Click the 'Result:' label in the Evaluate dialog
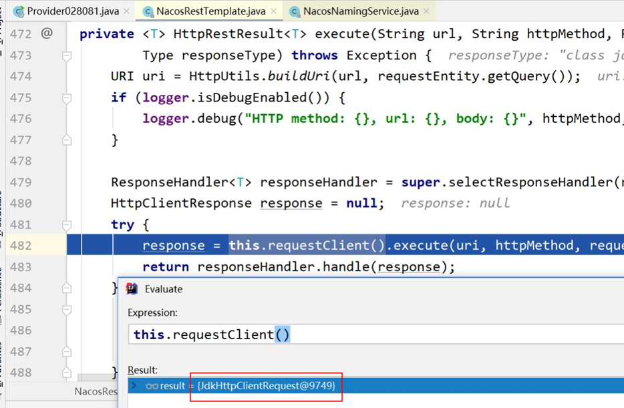Viewport: 624px width, 408px height. click(x=142, y=370)
